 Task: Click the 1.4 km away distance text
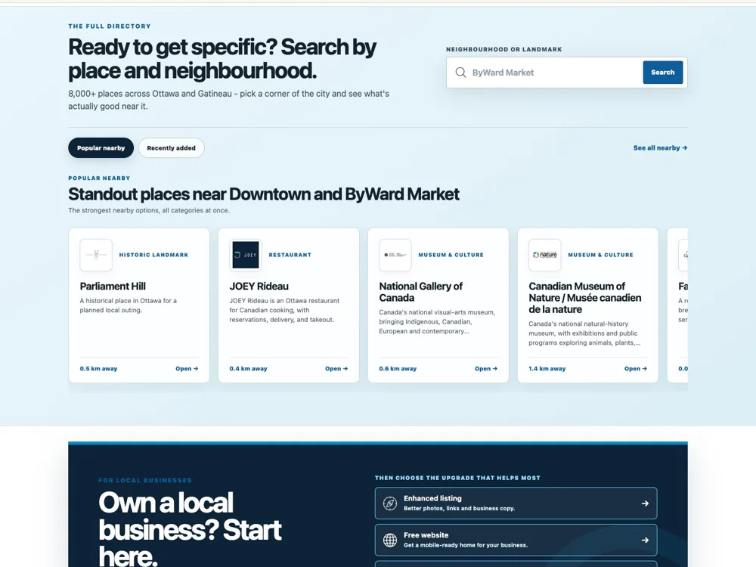tap(547, 368)
